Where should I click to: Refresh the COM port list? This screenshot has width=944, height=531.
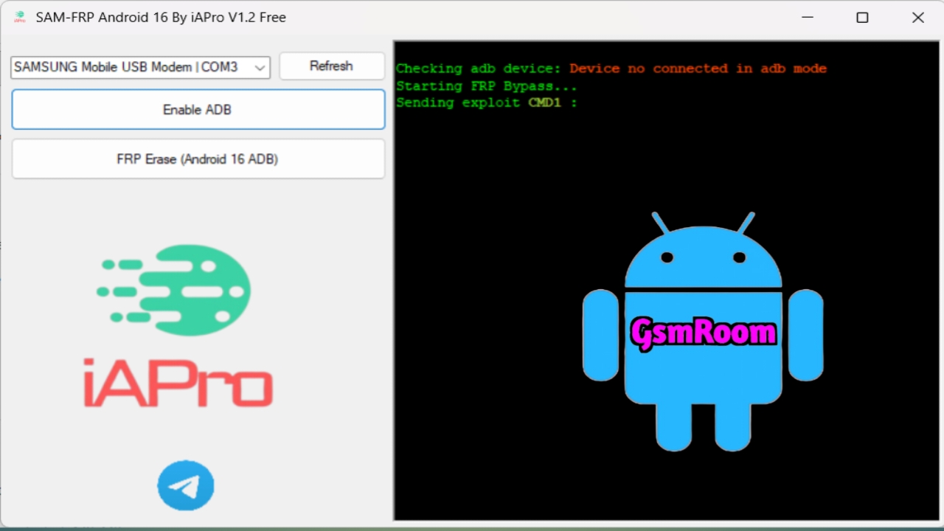pyautogui.click(x=331, y=66)
